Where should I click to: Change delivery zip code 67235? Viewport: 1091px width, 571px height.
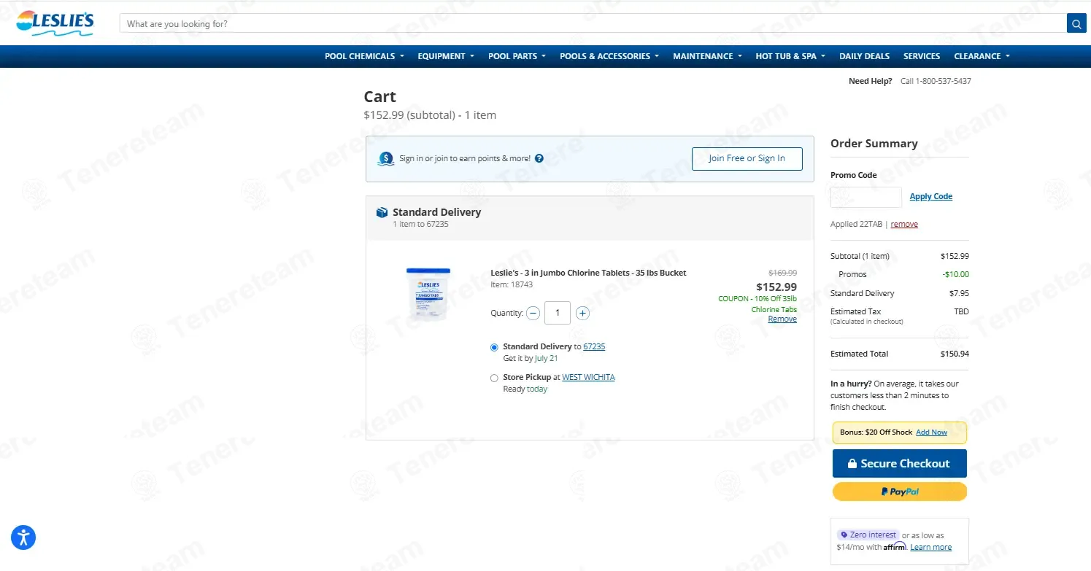[594, 346]
